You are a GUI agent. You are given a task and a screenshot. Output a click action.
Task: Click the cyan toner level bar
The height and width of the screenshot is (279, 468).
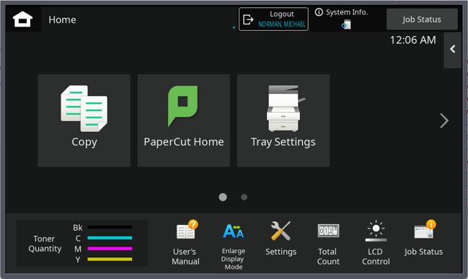110,238
